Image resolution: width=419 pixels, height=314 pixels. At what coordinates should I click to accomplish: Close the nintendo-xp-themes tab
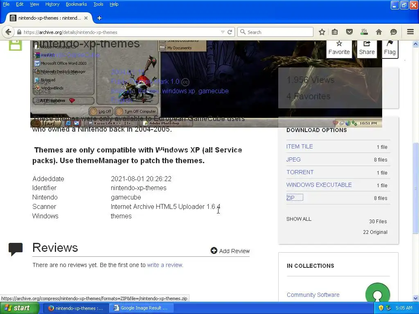86,18
